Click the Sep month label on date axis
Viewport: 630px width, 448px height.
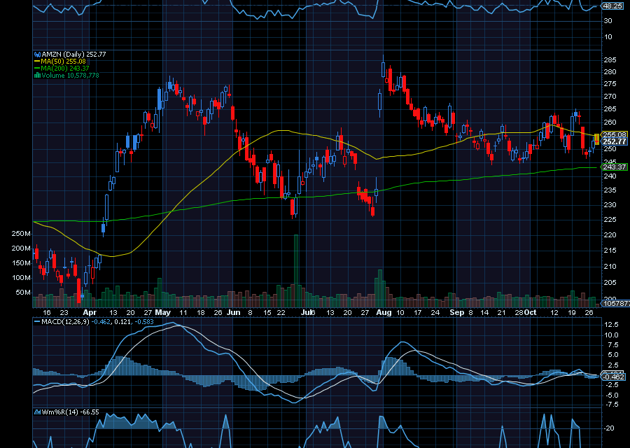click(x=457, y=313)
